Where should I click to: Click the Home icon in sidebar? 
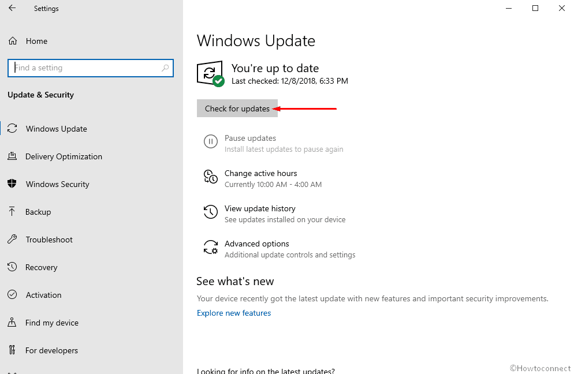[12, 41]
